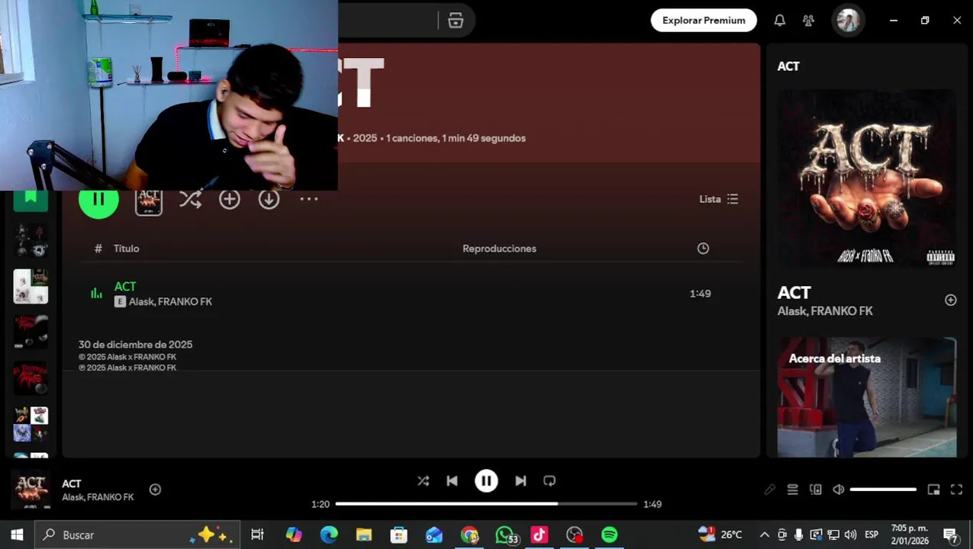
Task: Open the three-dot more options menu
Action: pos(308,199)
